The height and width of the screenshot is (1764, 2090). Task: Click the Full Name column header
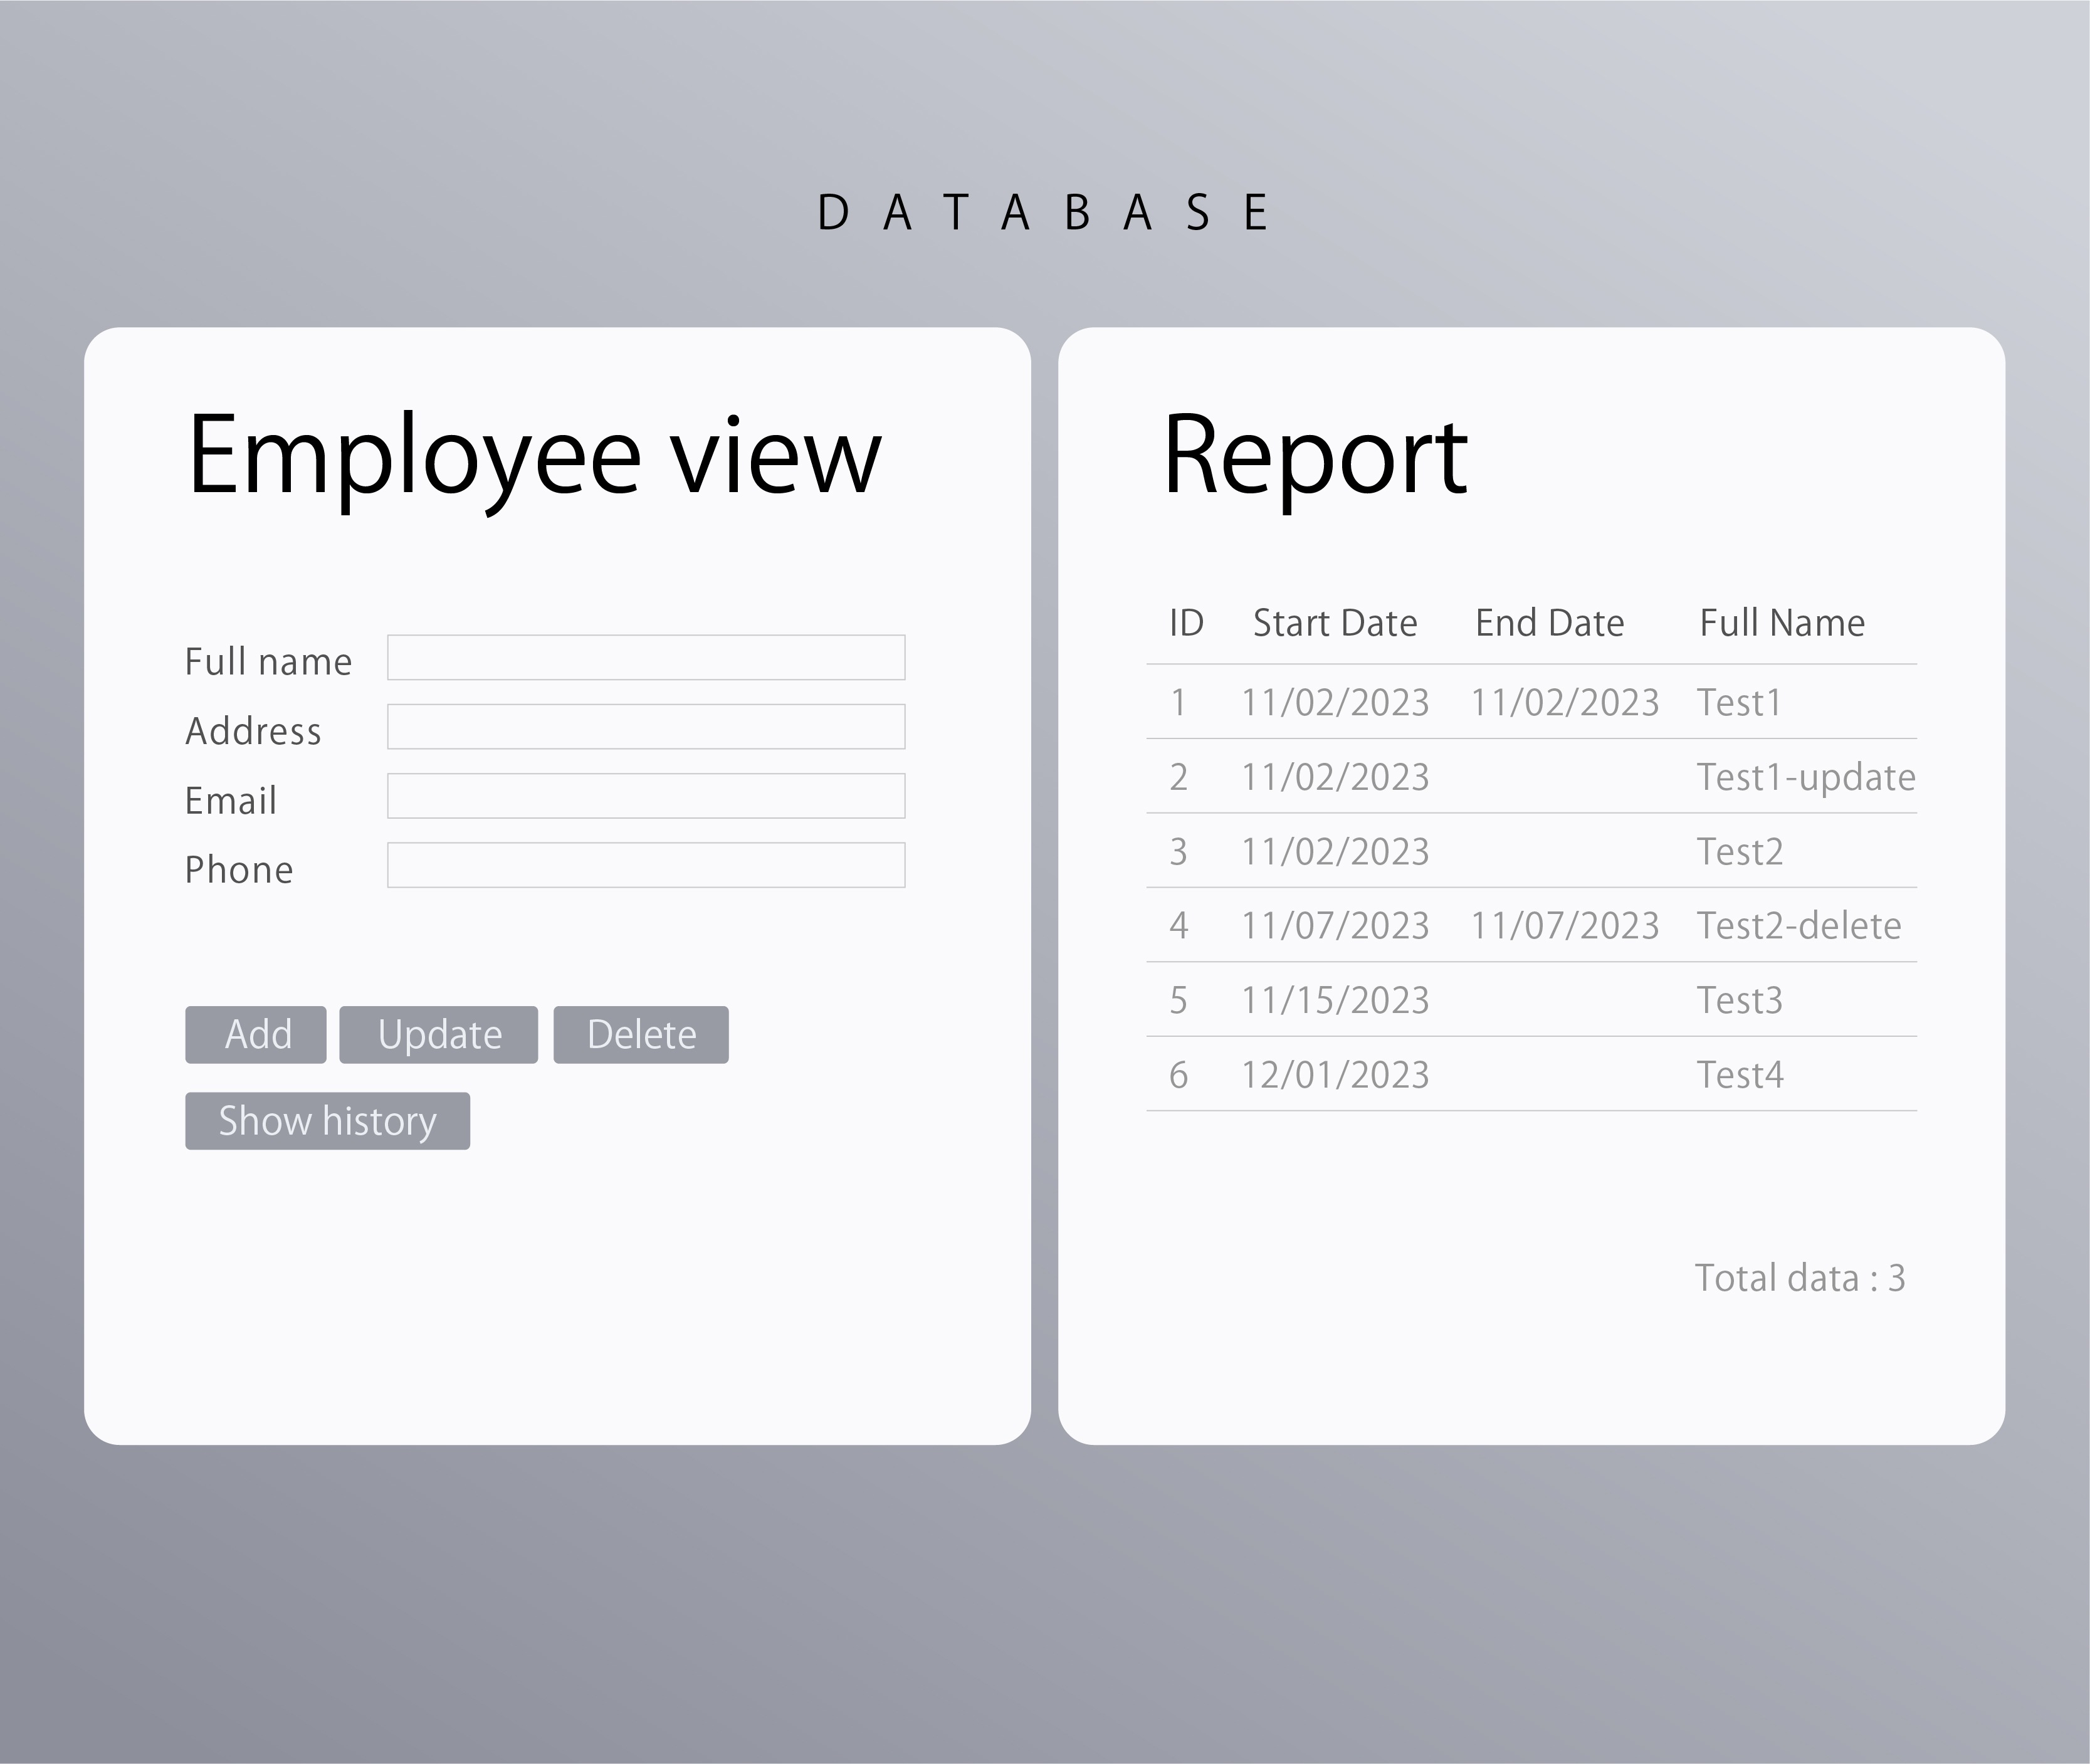tap(1782, 623)
